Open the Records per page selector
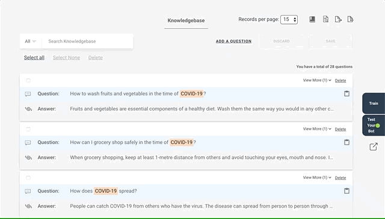The height and width of the screenshot is (219, 385). coord(289,20)
